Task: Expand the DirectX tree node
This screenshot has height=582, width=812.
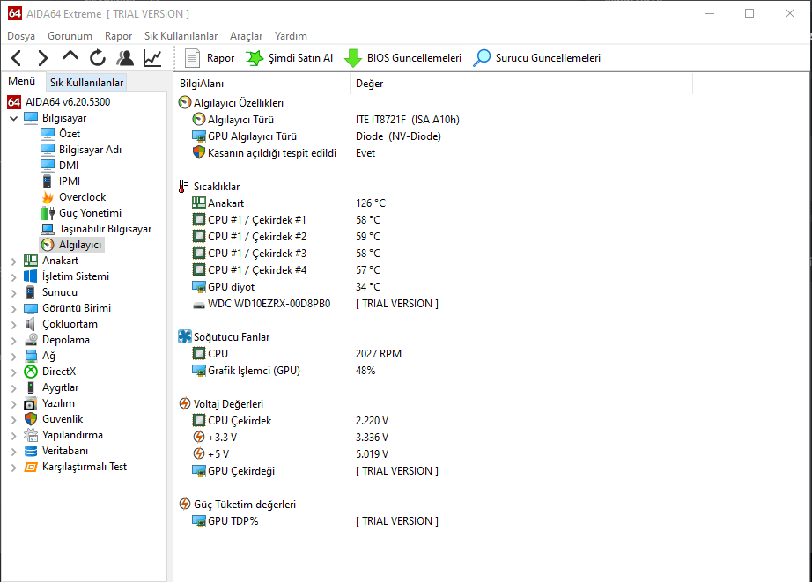Action: click(x=14, y=372)
